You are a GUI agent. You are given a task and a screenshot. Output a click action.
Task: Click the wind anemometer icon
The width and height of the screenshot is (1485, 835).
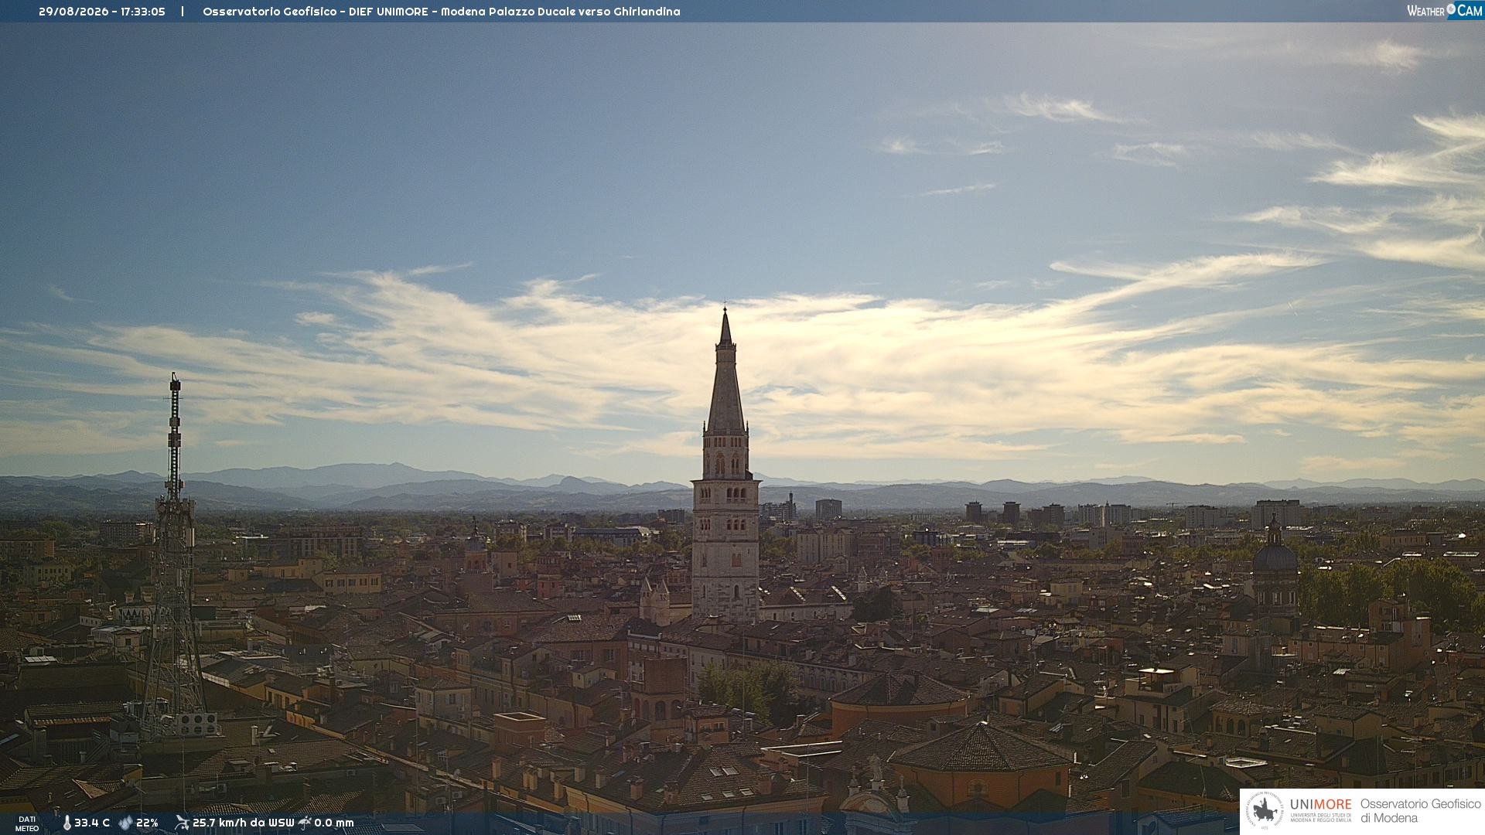click(182, 823)
